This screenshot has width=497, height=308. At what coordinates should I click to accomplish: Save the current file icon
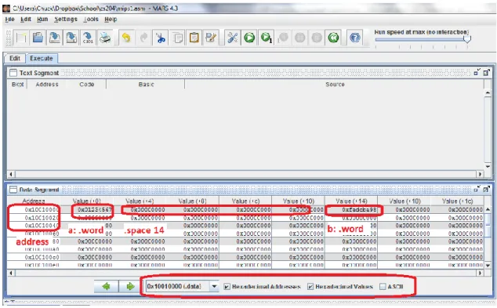[55, 38]
